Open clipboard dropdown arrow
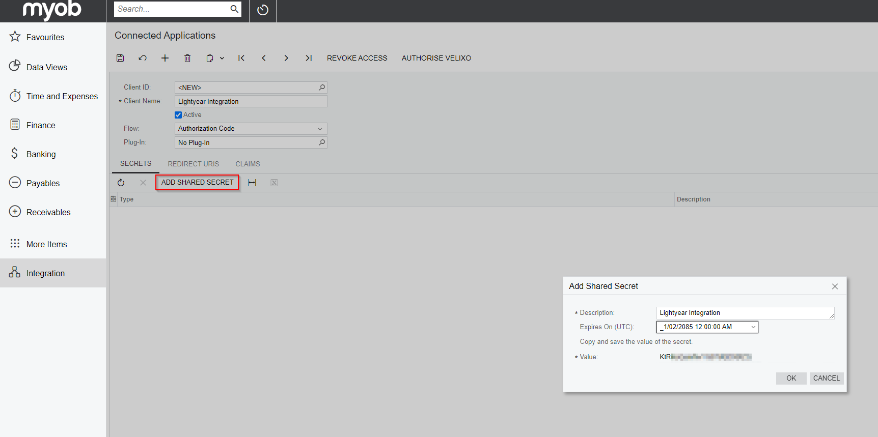This screenshot has width=878, height=437. pos(222,58)
